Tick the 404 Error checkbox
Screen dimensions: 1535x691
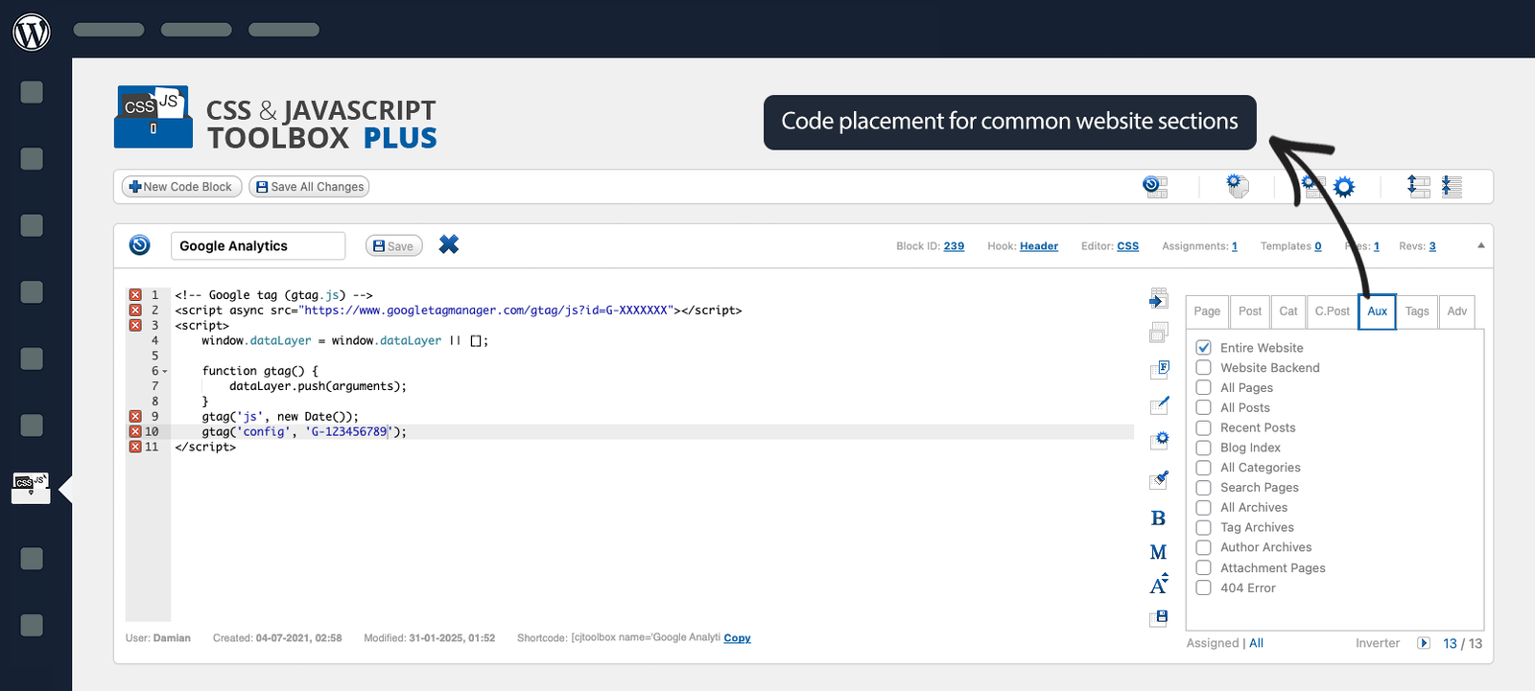click(1203, 587)
